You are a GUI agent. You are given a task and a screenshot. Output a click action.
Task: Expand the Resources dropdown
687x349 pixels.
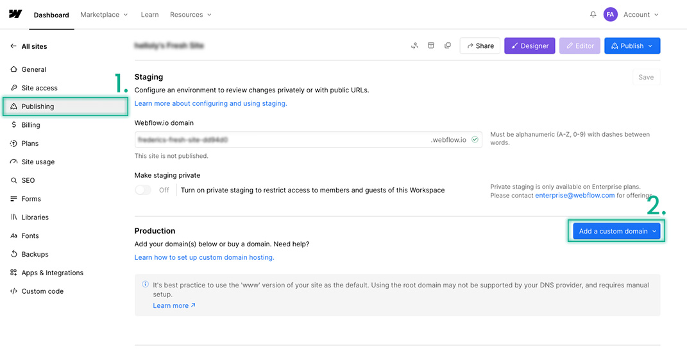(191, 15)
